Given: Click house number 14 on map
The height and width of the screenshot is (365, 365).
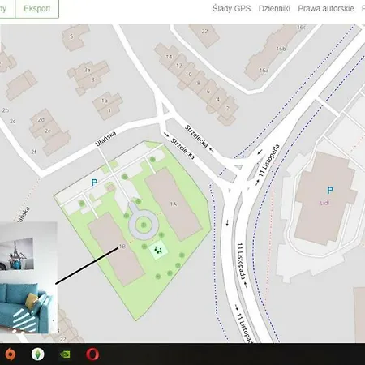Looking at the screenshot, I should point(169,57).
